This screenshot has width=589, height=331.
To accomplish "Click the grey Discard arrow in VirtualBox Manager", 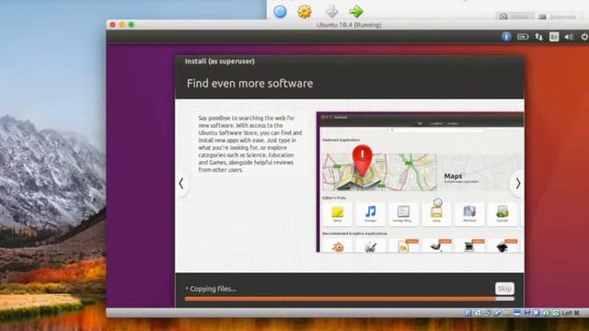I will 331,11.
